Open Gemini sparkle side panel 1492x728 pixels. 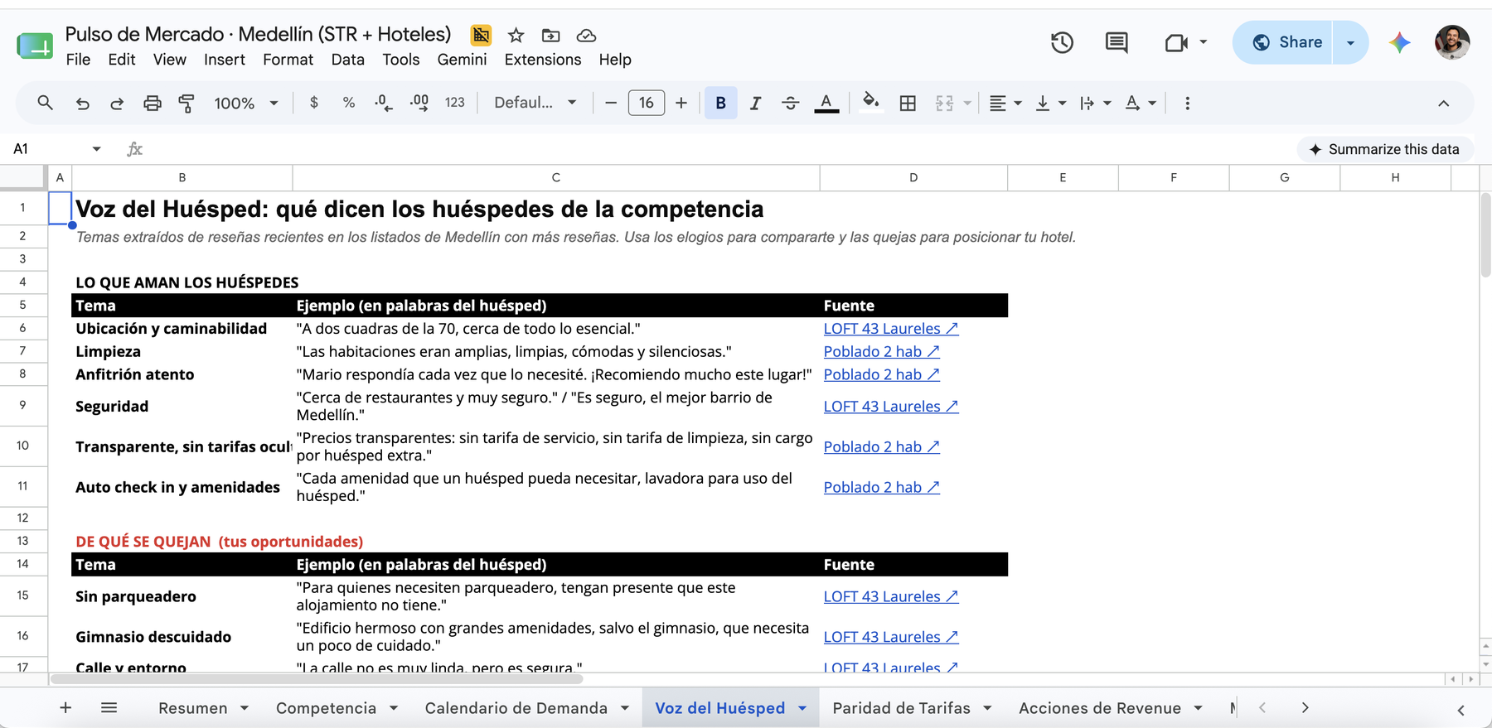[1400, 42]
